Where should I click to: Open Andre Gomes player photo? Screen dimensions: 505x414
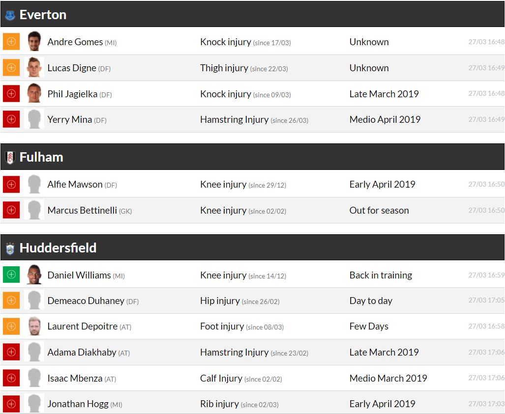click(x=34, y=42)
